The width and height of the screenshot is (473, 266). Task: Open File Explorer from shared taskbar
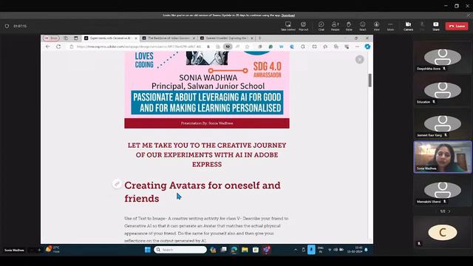point(245,250)
